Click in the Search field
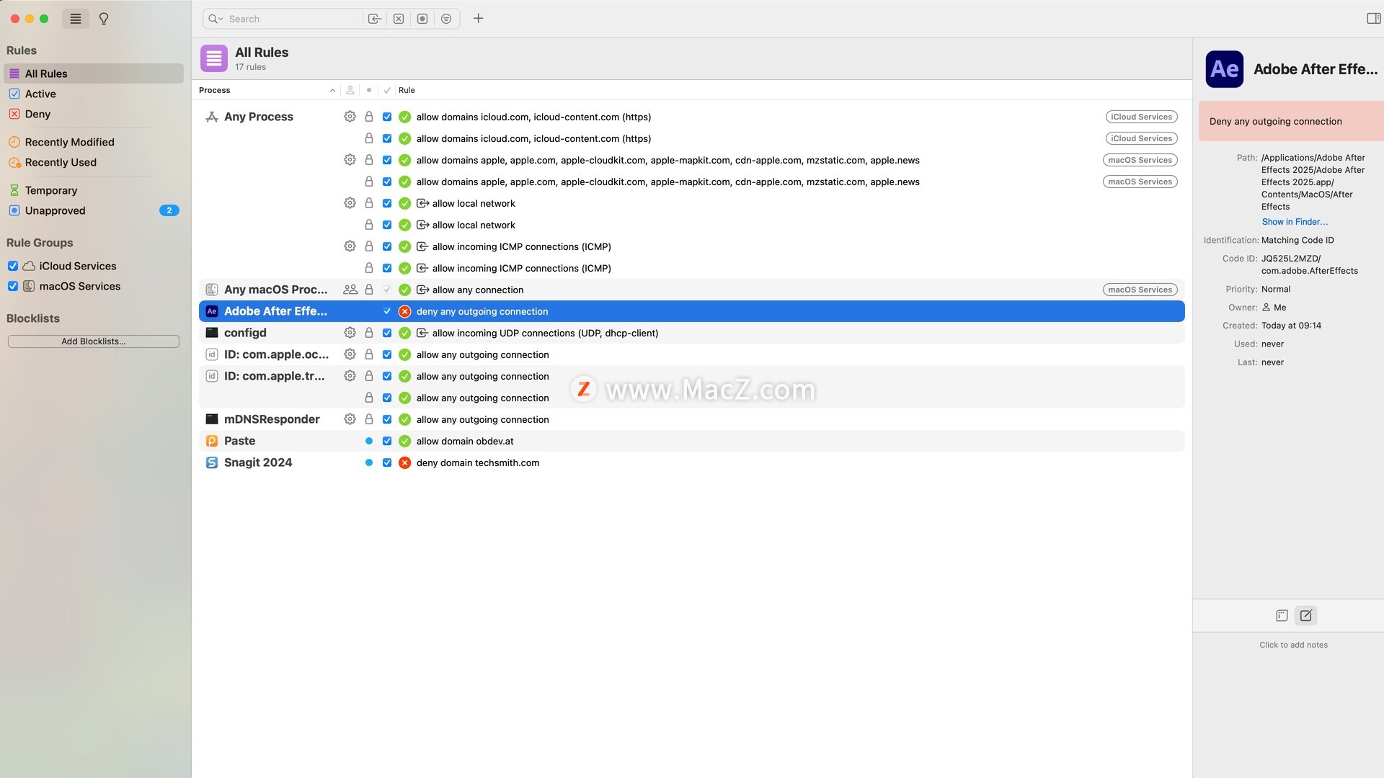1384x778 pixels. 294,19
